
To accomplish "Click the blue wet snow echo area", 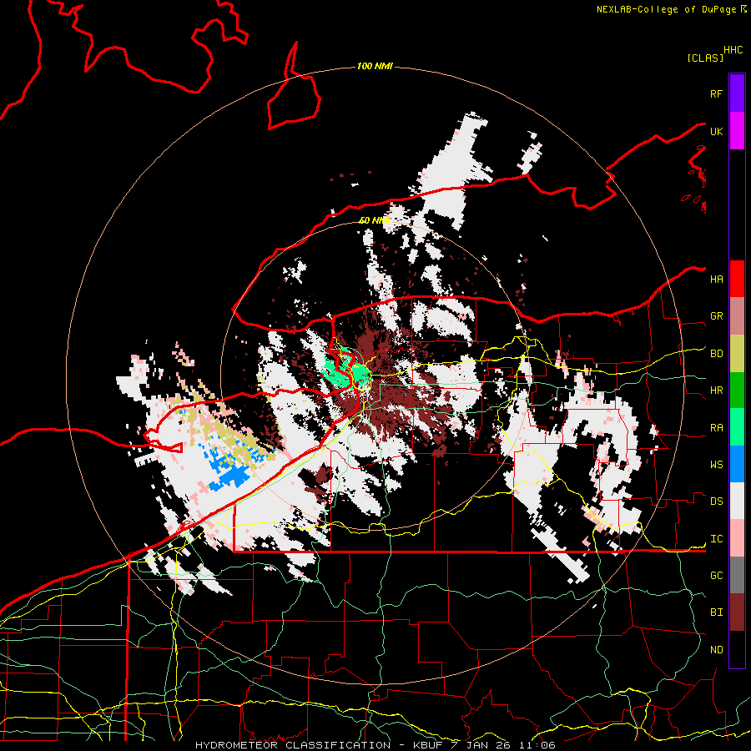I will [x=234, y=477].
